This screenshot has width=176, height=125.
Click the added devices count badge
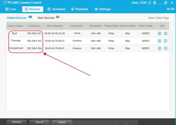[x=30, y=17]
